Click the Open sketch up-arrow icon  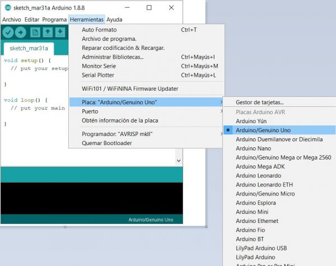pyautogui.click(x=48, y=32)
